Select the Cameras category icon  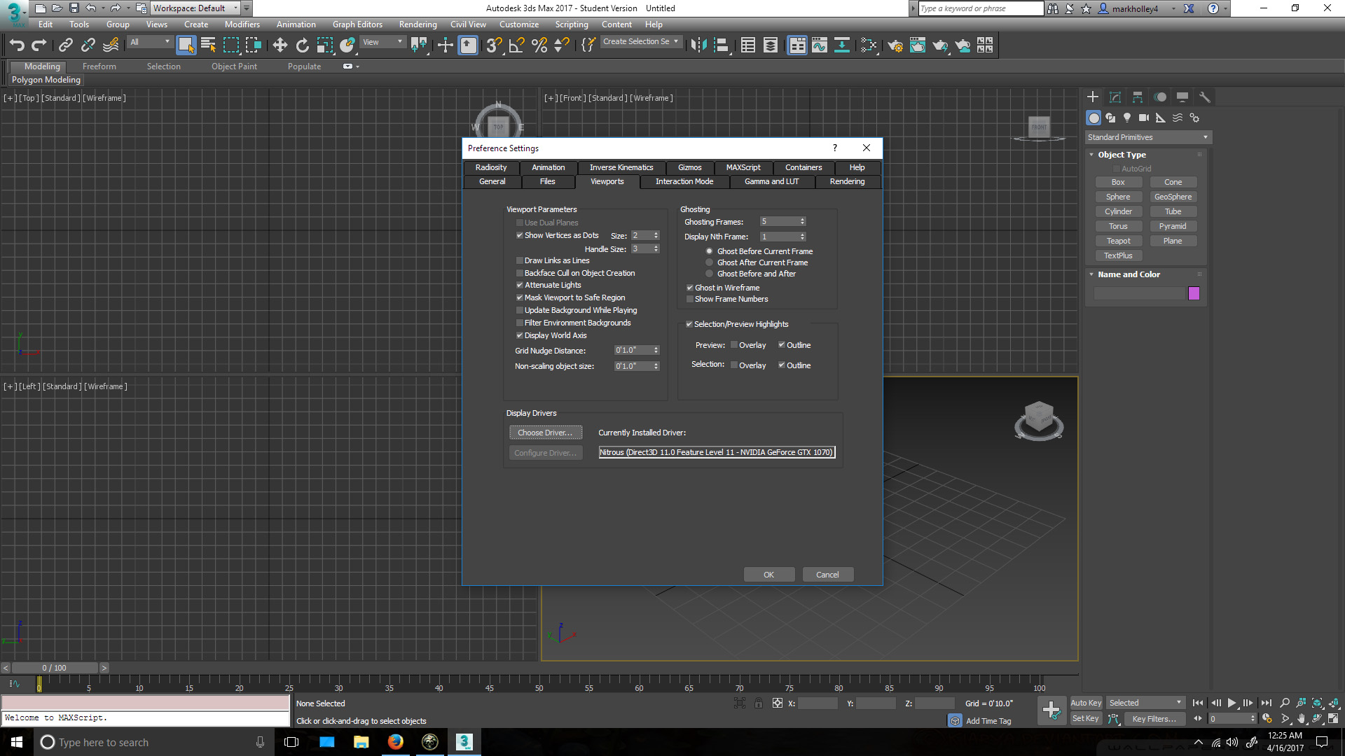(1144, 118)
